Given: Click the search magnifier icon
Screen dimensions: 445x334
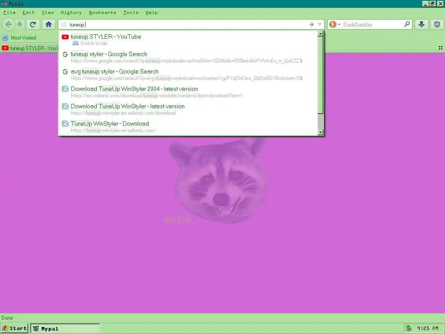Looking at the screenshot, I should (407, 24).
